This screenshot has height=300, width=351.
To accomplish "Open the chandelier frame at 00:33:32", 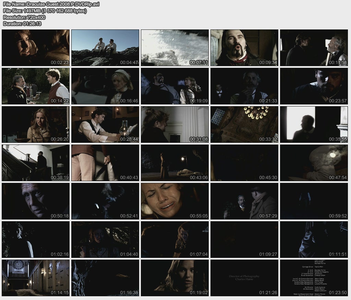I will [x=244, y=124].
